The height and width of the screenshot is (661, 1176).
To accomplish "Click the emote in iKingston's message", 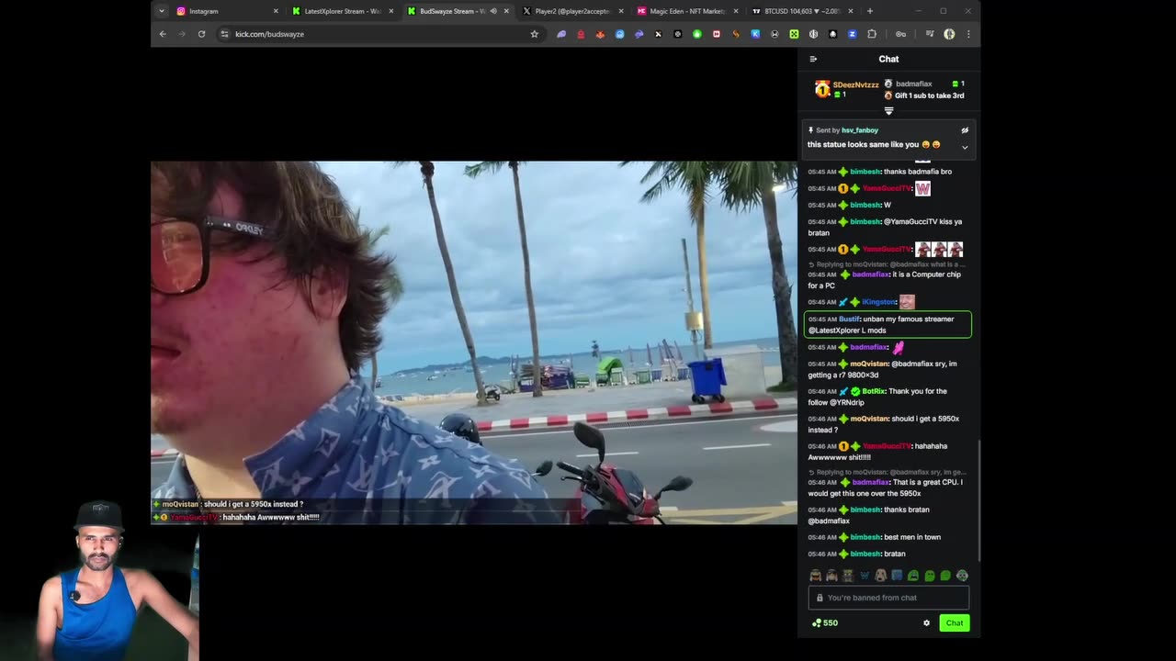I will click(907, 302).
